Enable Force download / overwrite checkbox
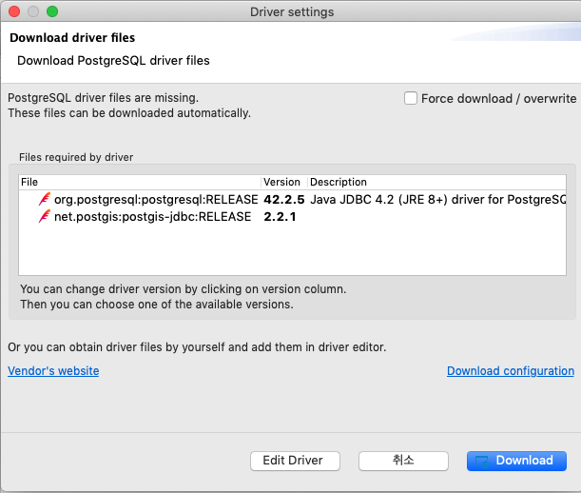The image size is (581, 493). pos(411,98)
